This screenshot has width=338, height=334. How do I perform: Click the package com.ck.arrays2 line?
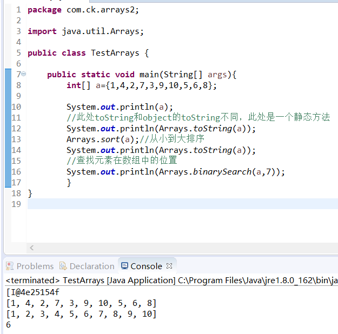point(83,10)
